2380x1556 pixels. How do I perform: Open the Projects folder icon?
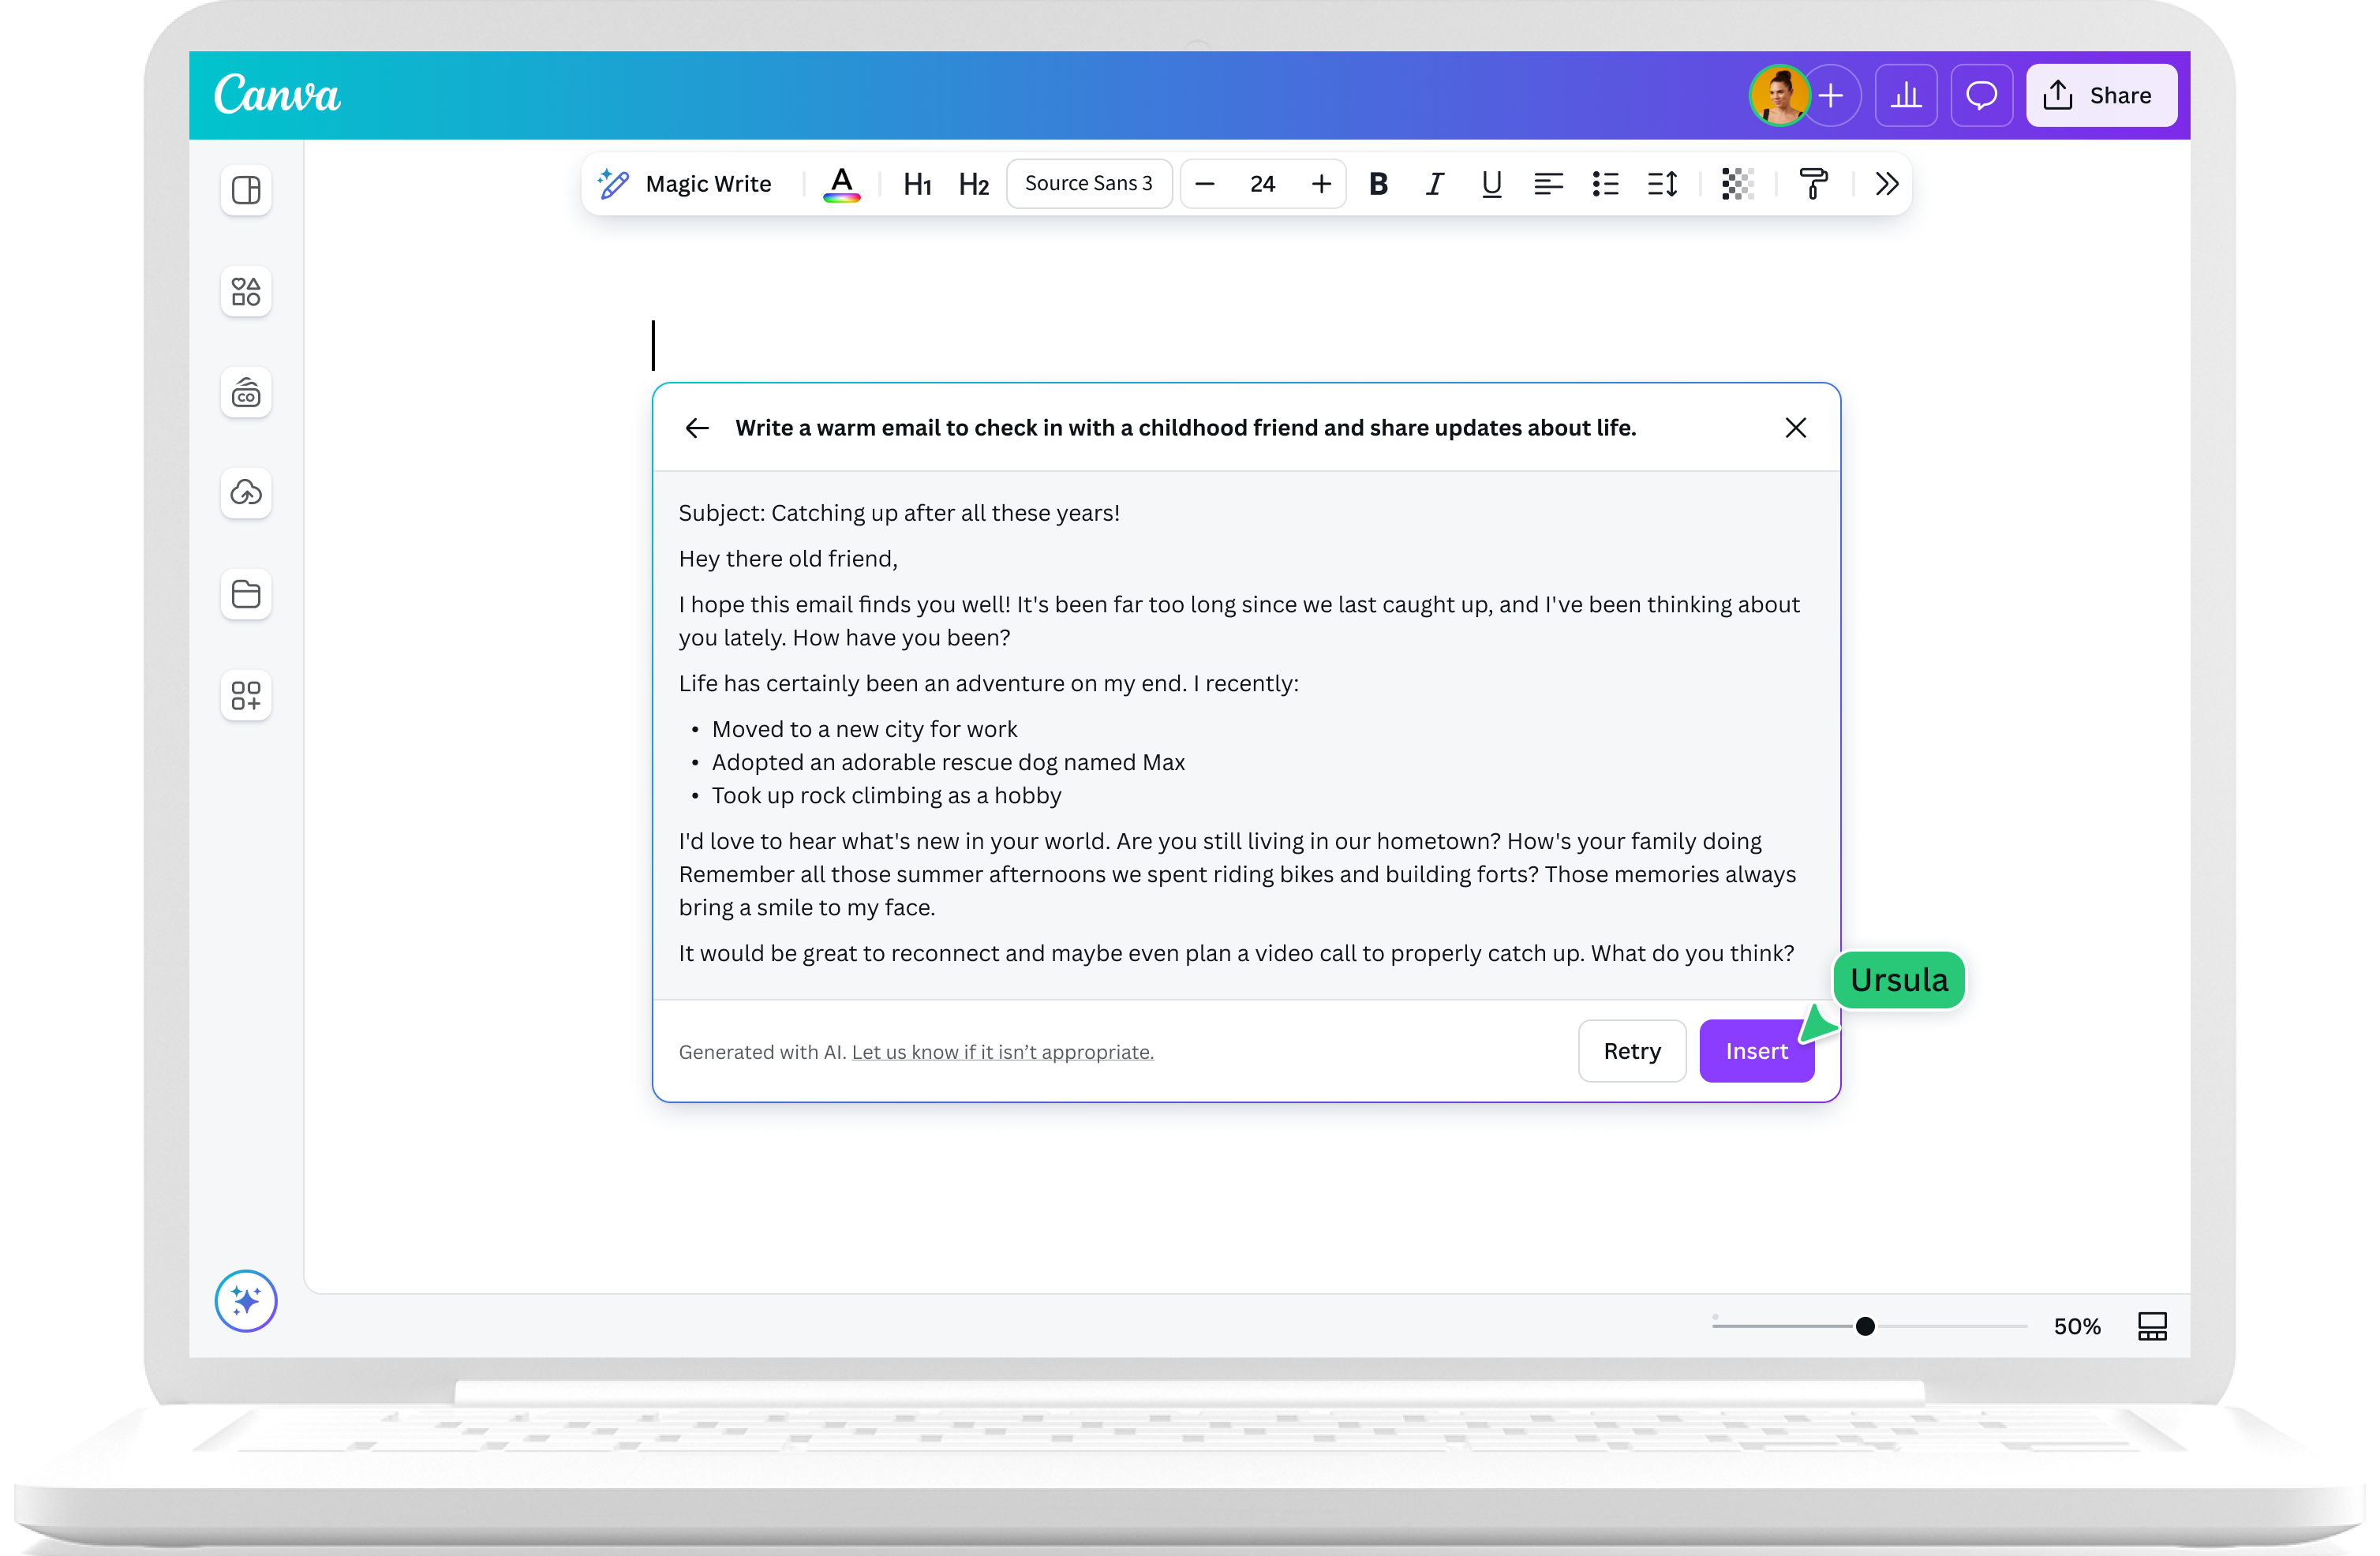tap(246, 594)
